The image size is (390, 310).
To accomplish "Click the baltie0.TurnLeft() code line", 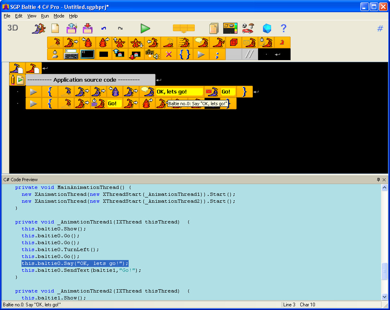I will (60, 249).
